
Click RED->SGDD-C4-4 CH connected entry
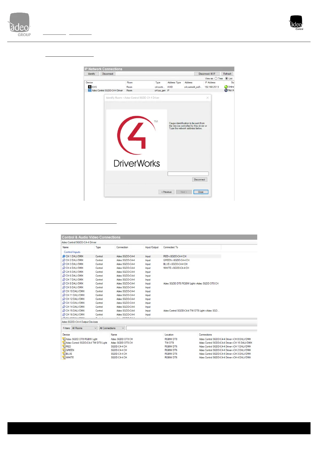tap(175, 256)
